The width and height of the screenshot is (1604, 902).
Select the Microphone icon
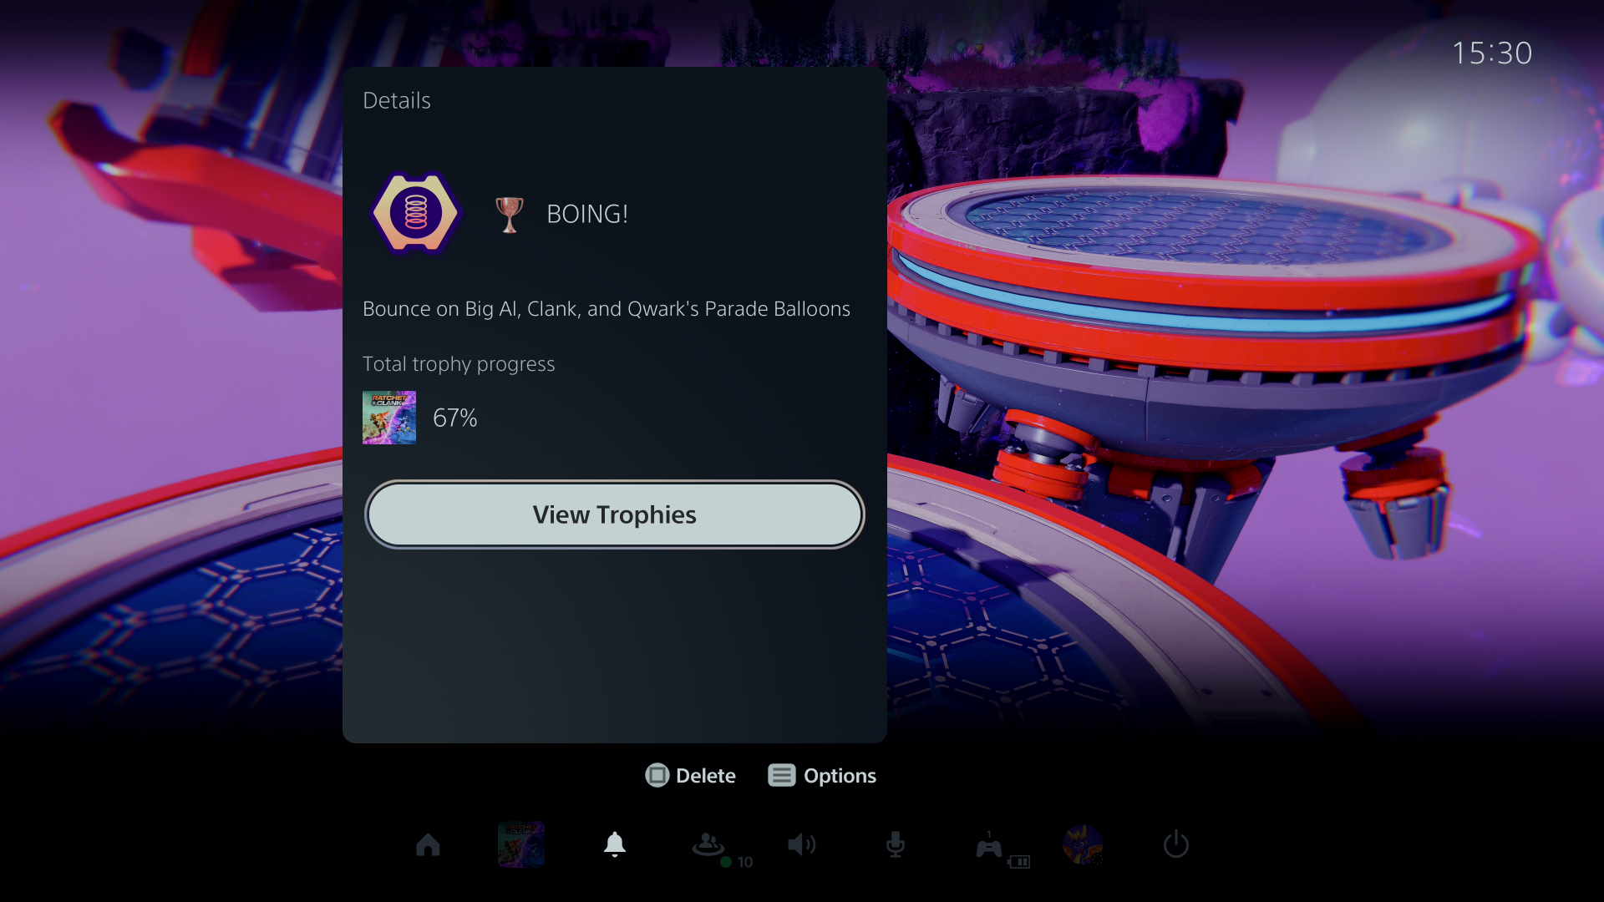tap(895, 844)
